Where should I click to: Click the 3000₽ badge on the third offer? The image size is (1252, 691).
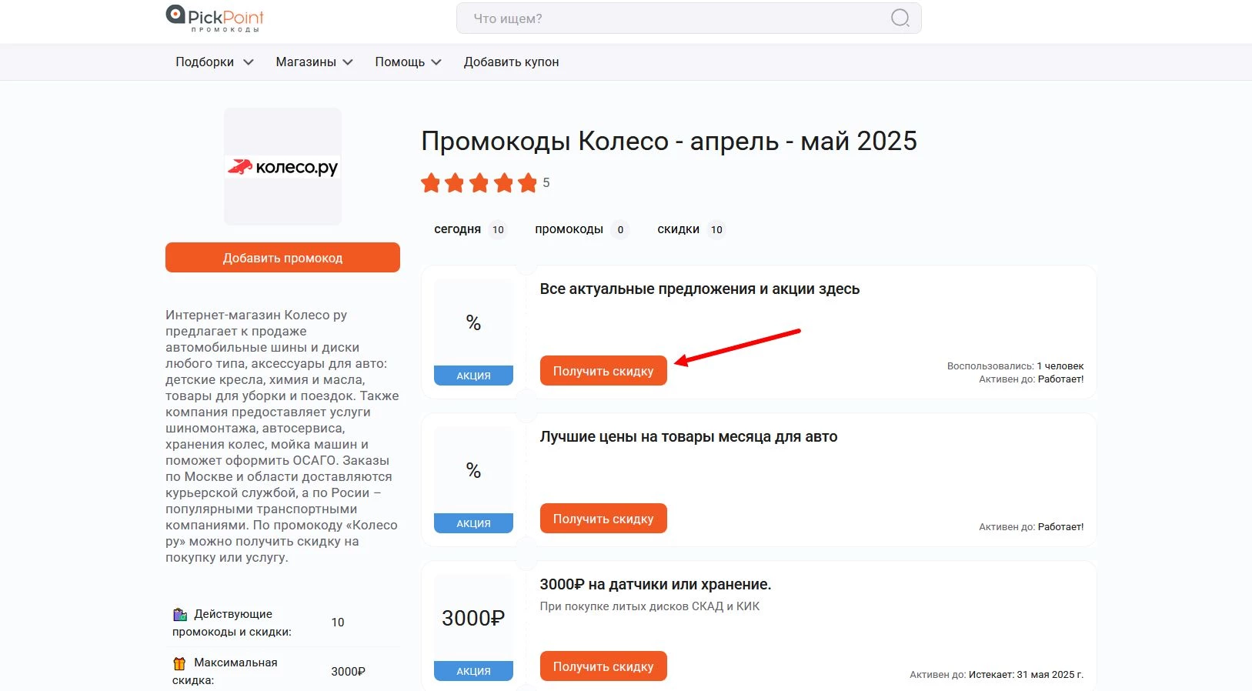point(473,618)
